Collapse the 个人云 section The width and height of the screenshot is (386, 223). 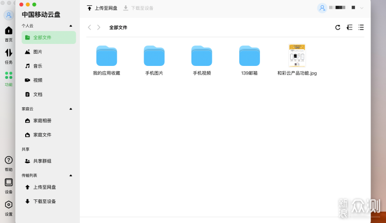(71, 26)
